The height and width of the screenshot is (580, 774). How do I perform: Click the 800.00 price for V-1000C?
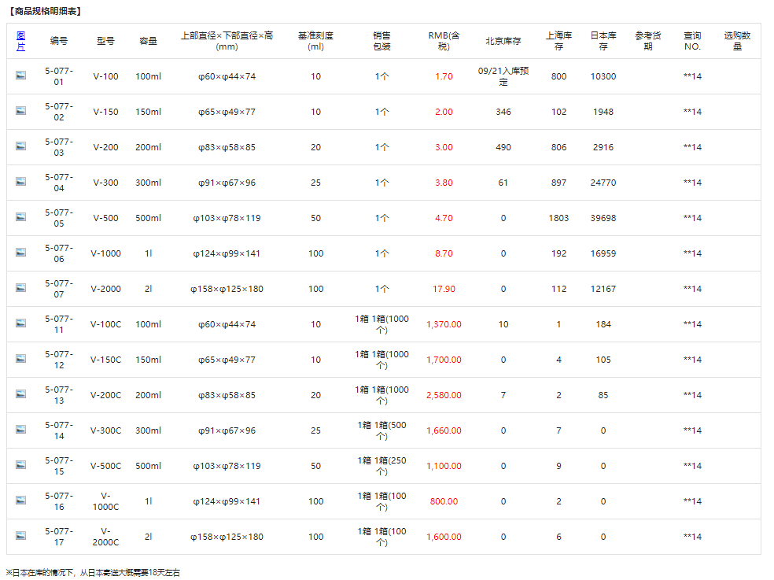coord(444,501)
